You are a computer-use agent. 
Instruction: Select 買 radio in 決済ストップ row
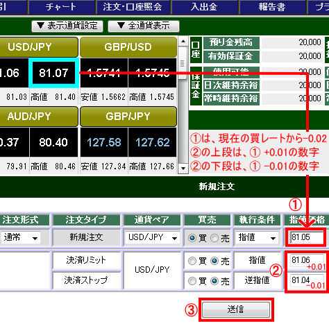tap(192, 281)
